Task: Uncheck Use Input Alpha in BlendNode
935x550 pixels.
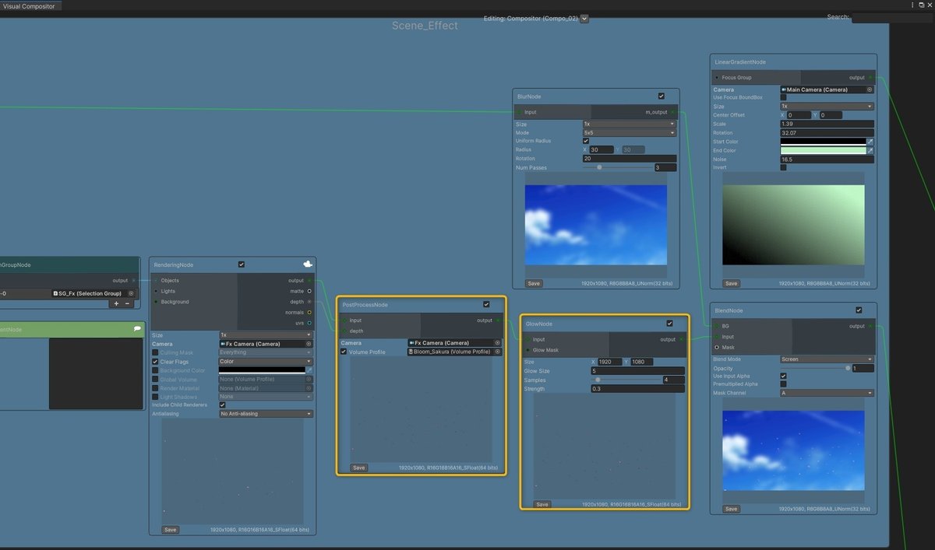Action: (x=783, y=376)
